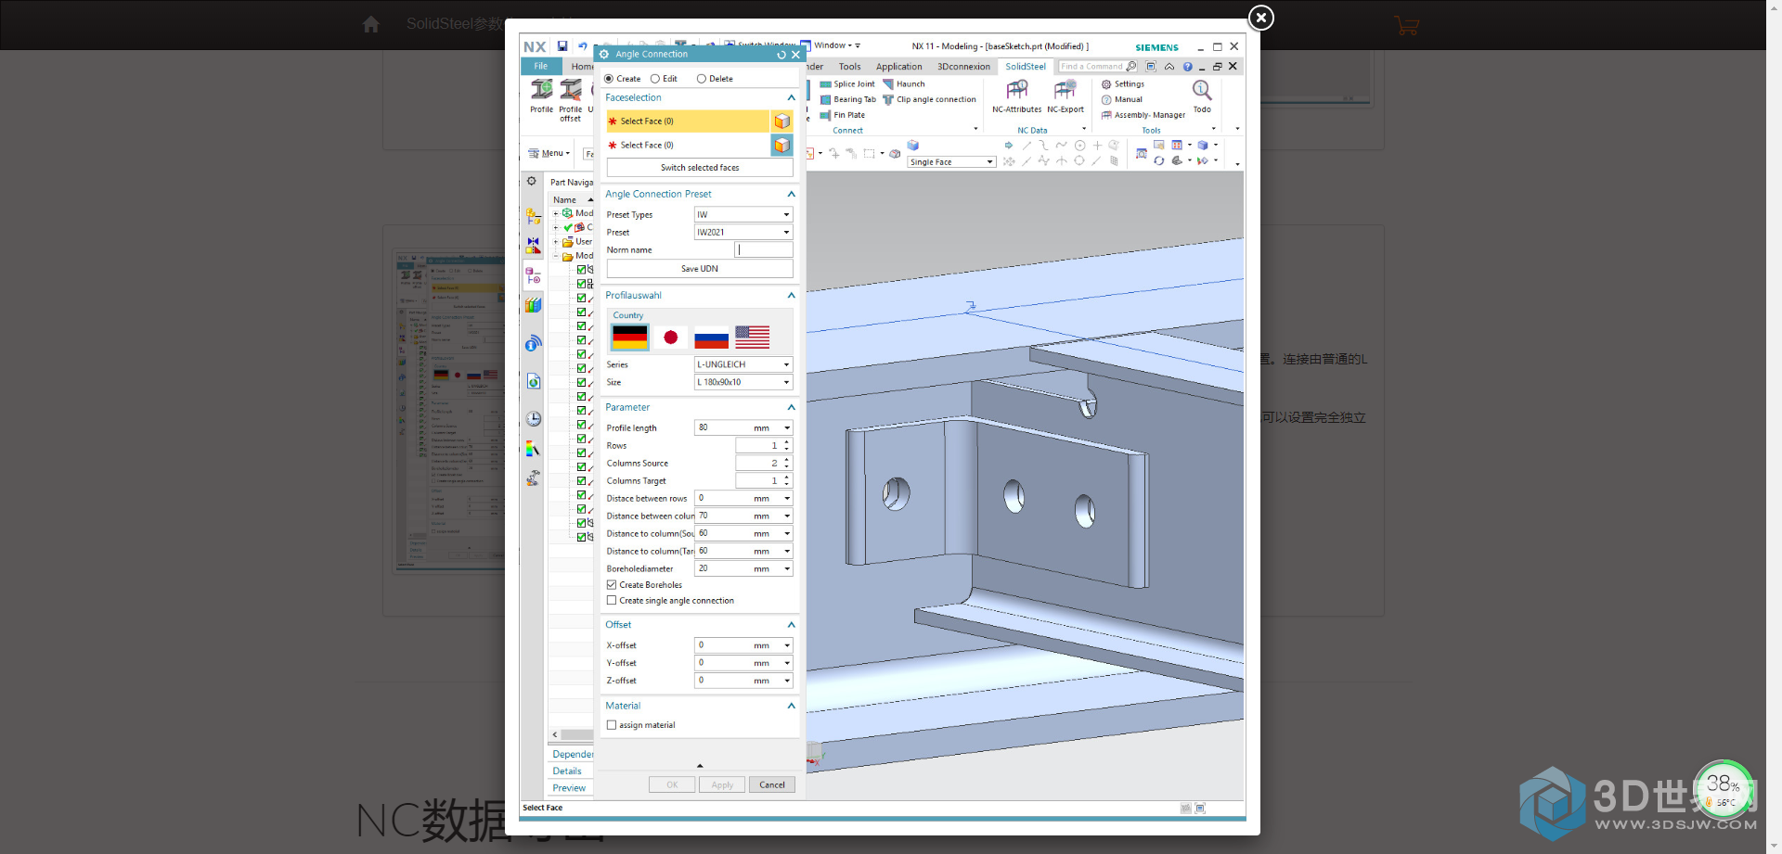Click the Boreholediameter value field
Image resolution: width=1782 pixels, height=854 pixels.
725,569
